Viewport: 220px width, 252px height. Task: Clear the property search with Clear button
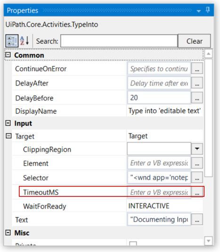(x=194, y=41)
